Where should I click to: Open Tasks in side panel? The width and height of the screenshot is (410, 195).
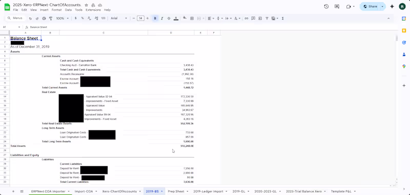coord(404,43)
